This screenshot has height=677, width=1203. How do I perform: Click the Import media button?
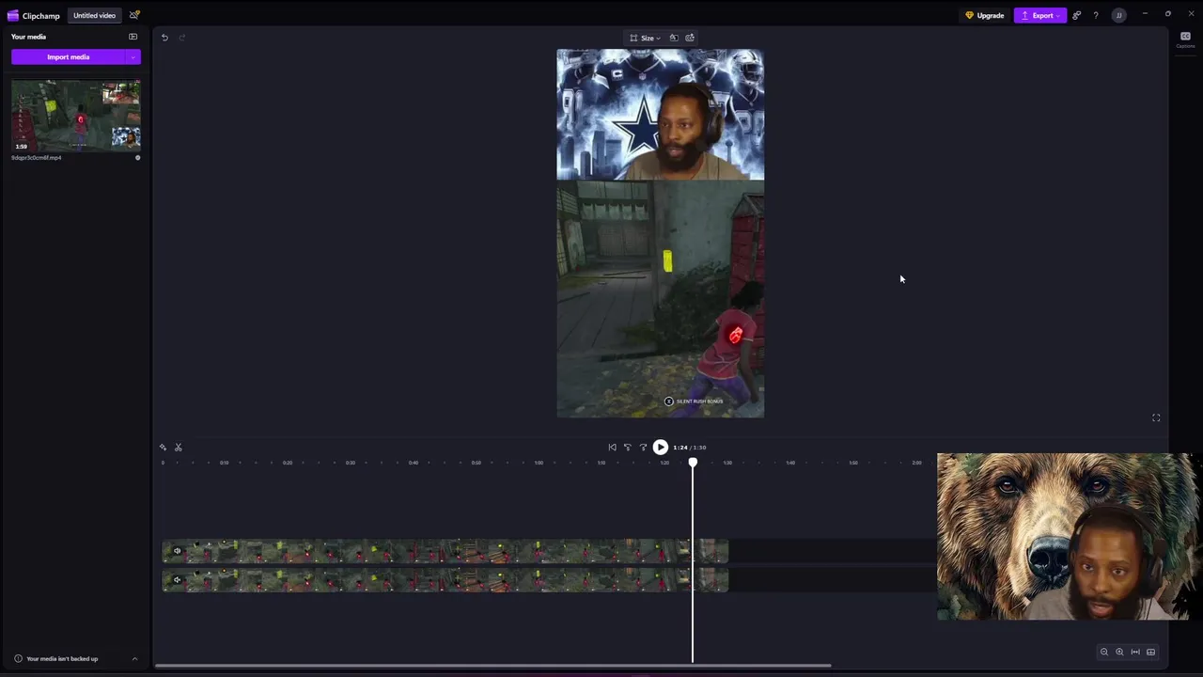pos(69,57)
